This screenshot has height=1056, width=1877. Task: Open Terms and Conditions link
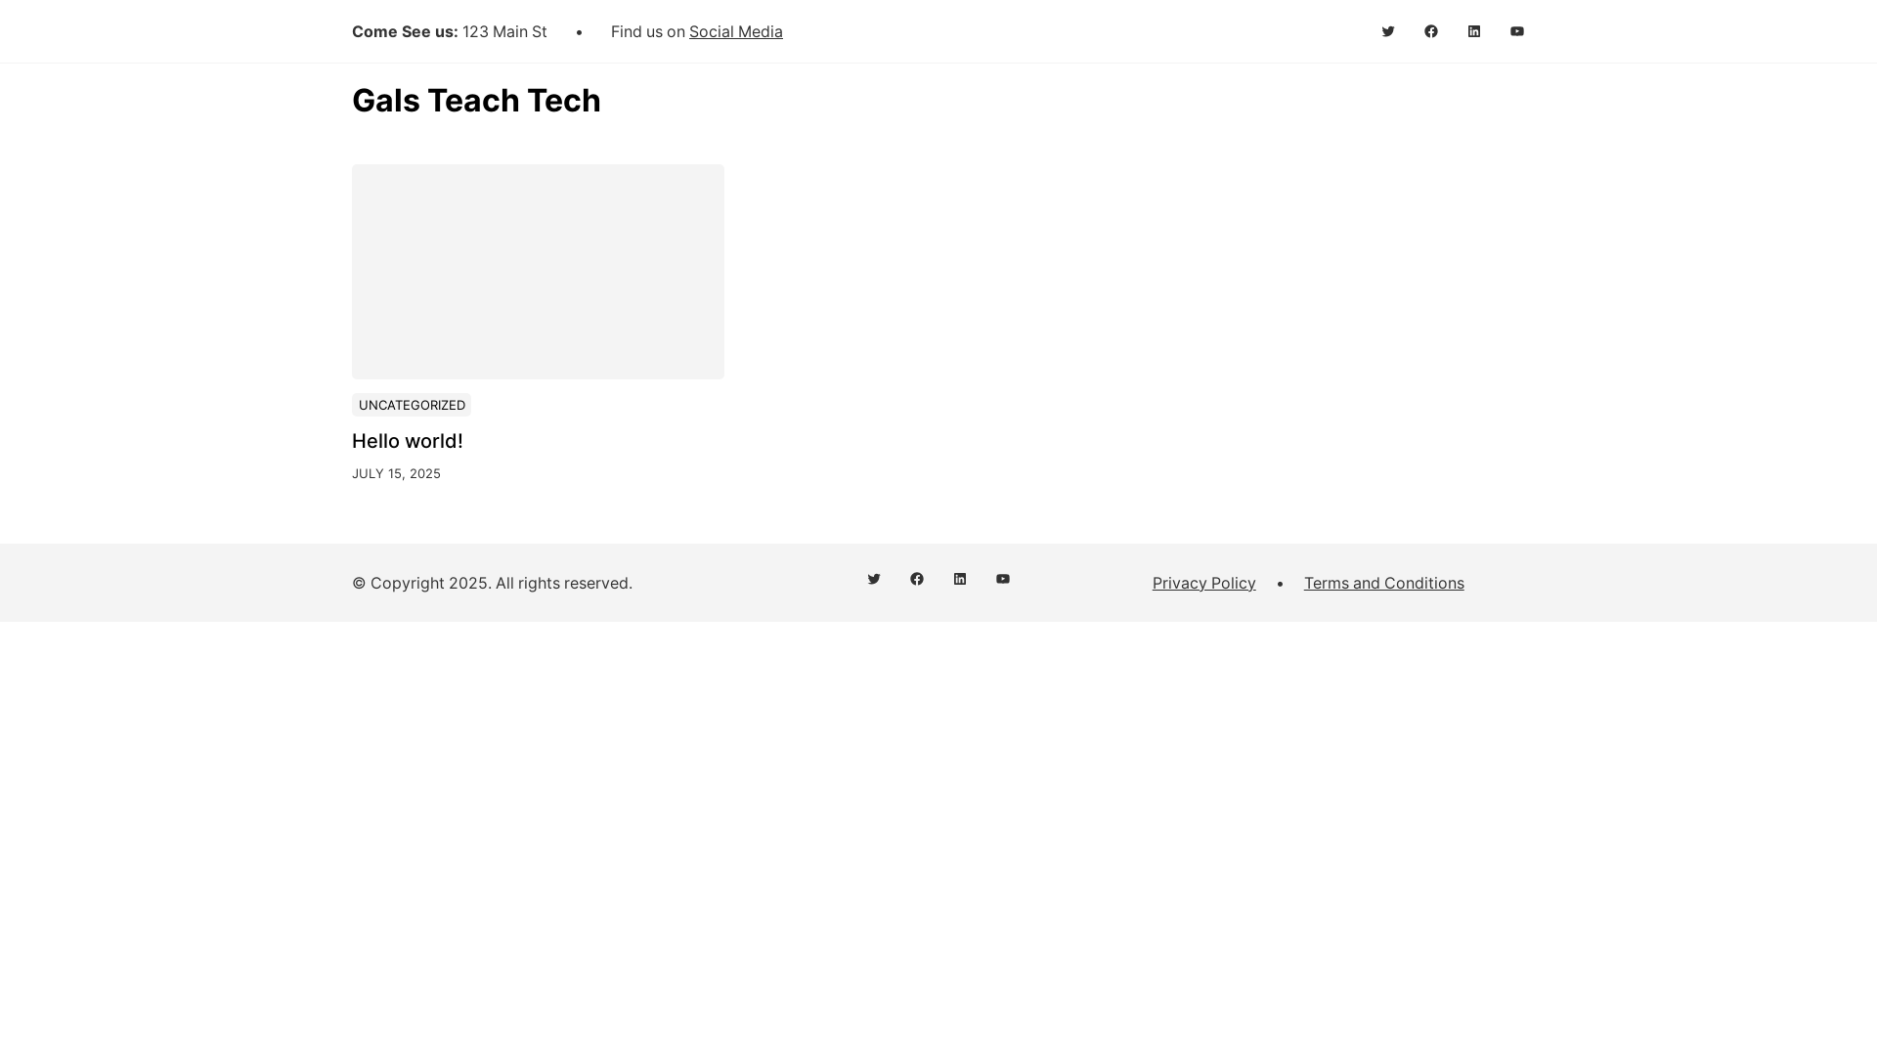(1383, 583)
